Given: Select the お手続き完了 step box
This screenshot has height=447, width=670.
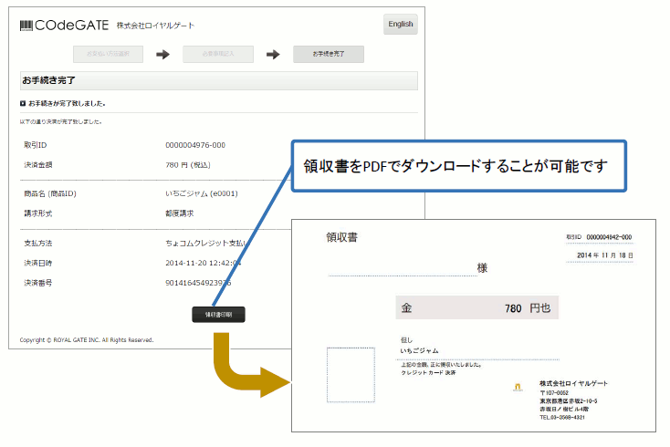Looking at the screenshot, I should (329, 55).
